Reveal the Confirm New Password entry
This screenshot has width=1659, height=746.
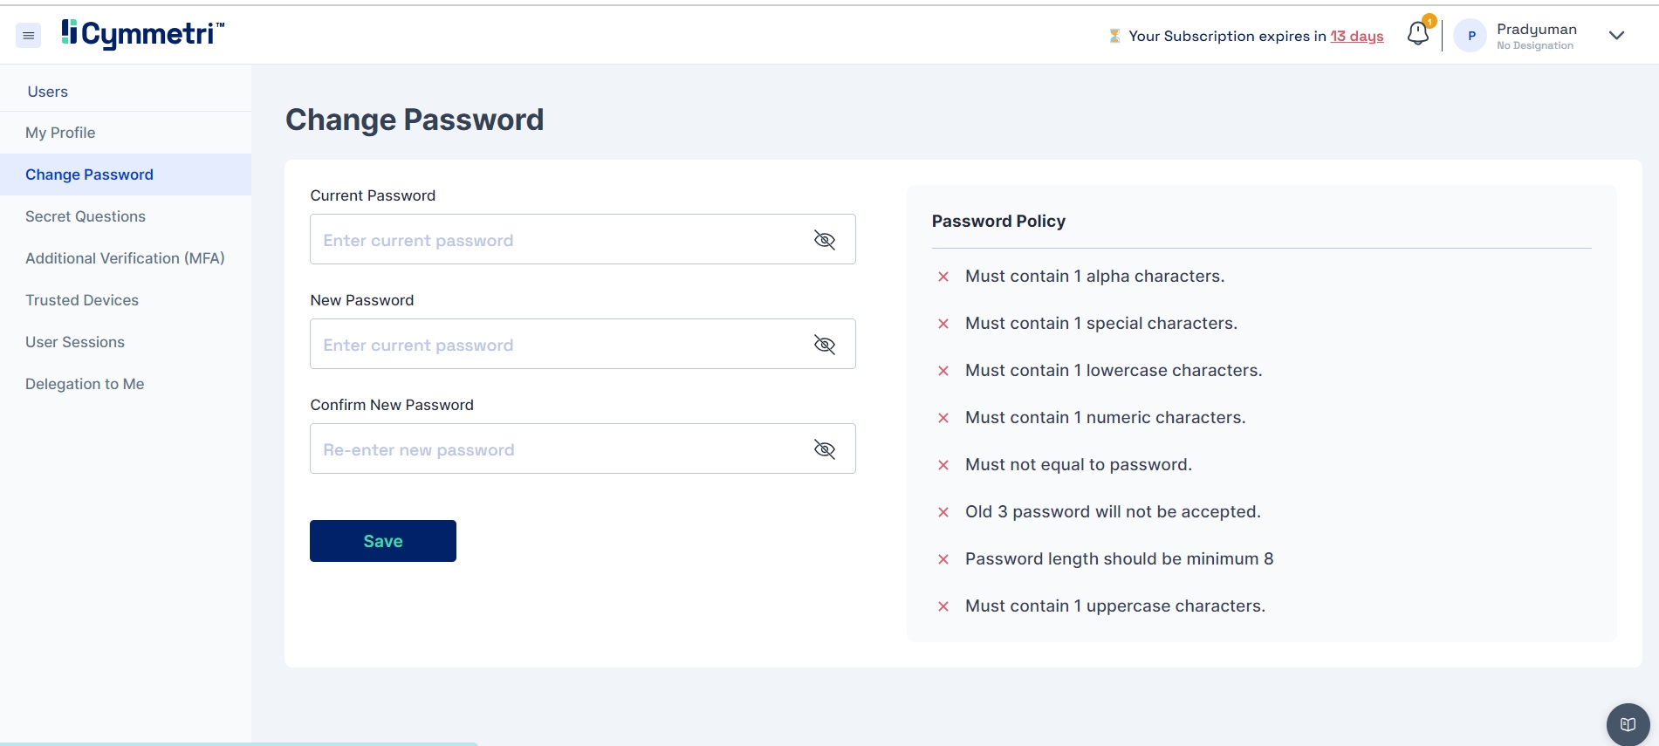click(824, 449)
